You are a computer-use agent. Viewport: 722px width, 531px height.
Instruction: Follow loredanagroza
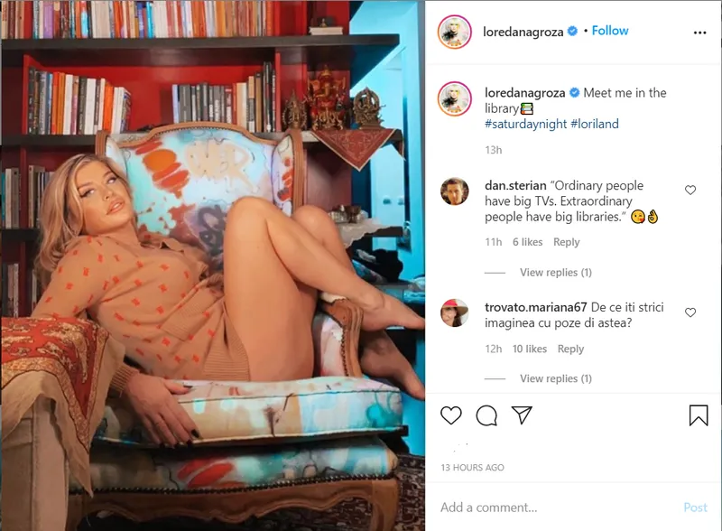(610, 31)
